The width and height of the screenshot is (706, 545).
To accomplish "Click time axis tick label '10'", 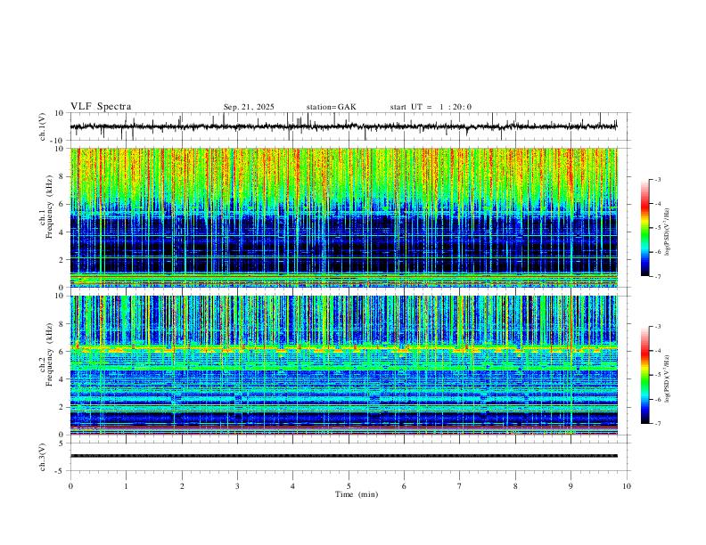I will pyautogui.click(x=627, y=486).
